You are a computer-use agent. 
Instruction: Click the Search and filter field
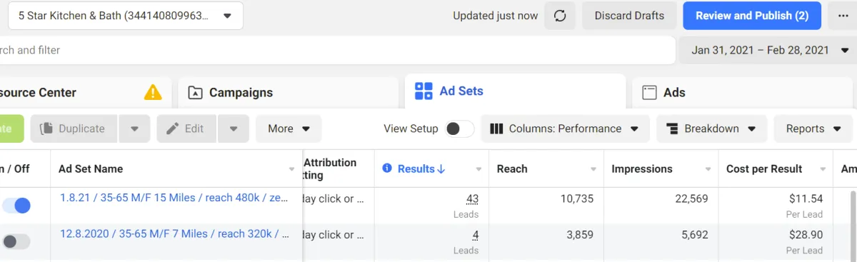point(337,50)
